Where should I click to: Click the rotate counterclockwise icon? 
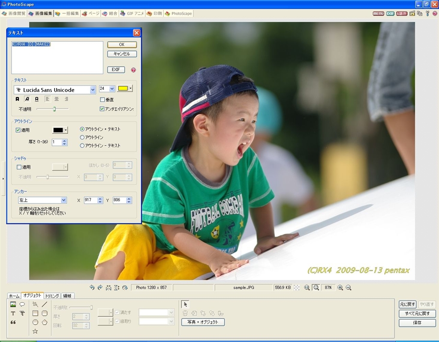point(92,288)
